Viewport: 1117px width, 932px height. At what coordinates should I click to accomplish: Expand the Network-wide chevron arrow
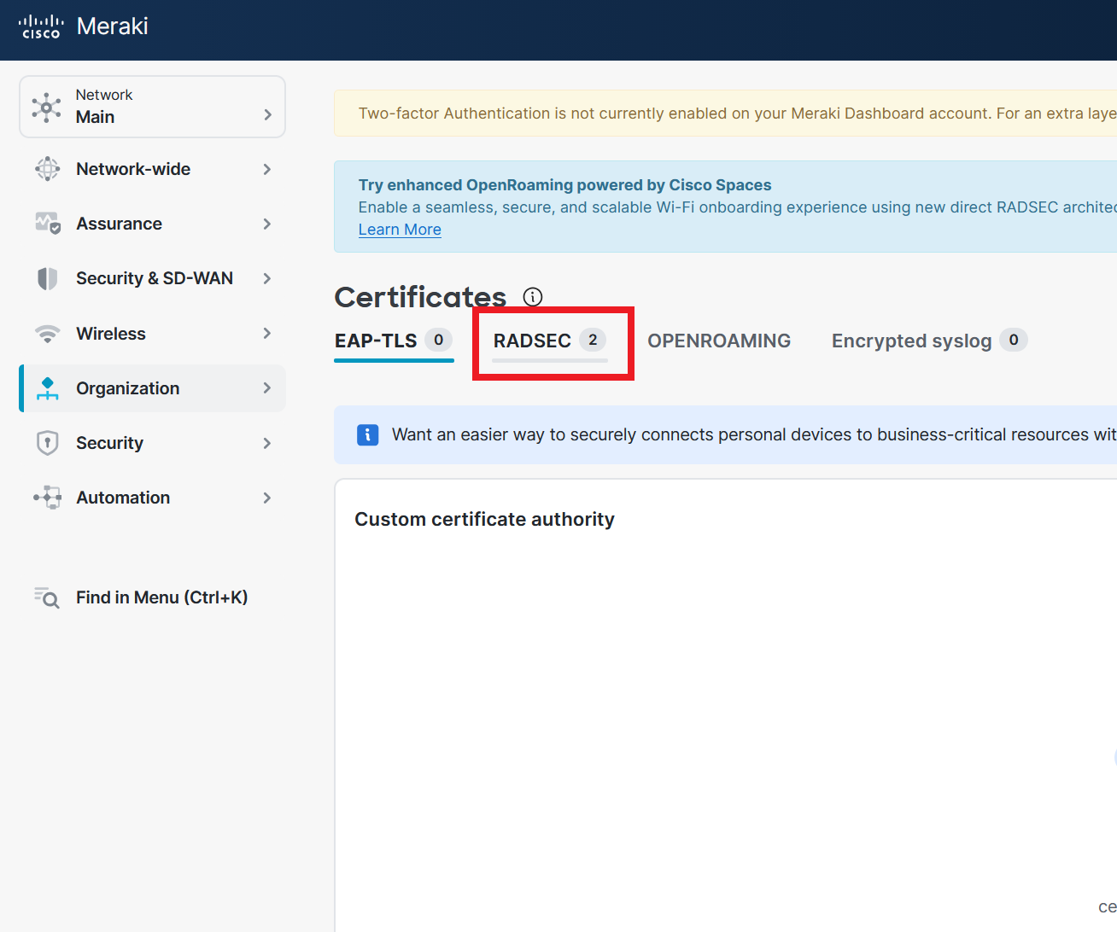[x=267, y=169]
